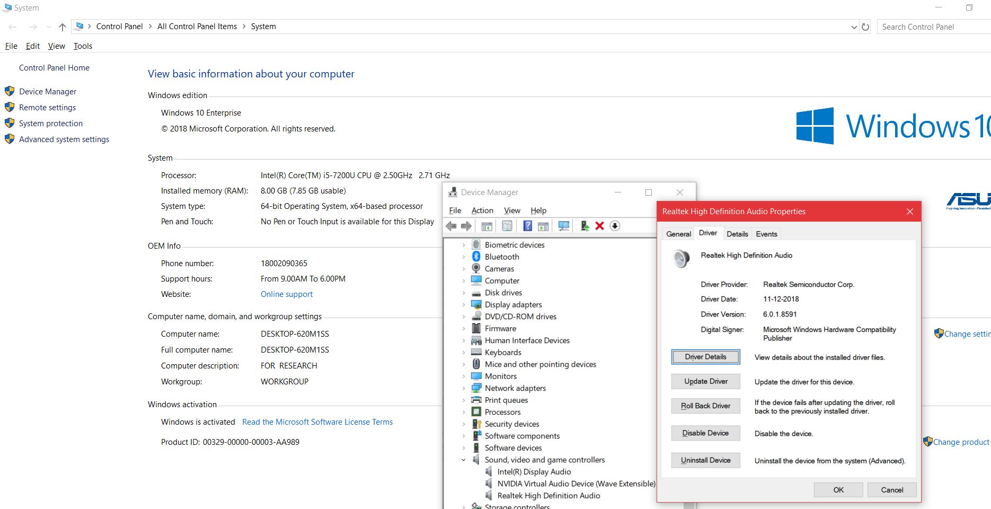
Task: Expand the Biometric devices node
Action: click(464, 245)
